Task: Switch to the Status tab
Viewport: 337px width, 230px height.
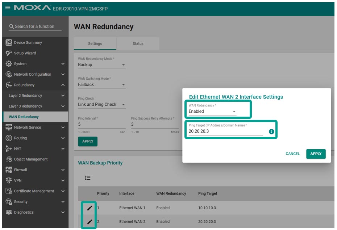Action: coord(138,43)
